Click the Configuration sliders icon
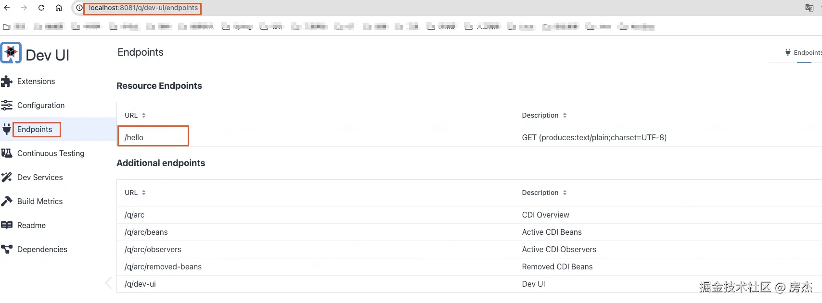Screen dimensions: 822x303 tap(7, 105)
